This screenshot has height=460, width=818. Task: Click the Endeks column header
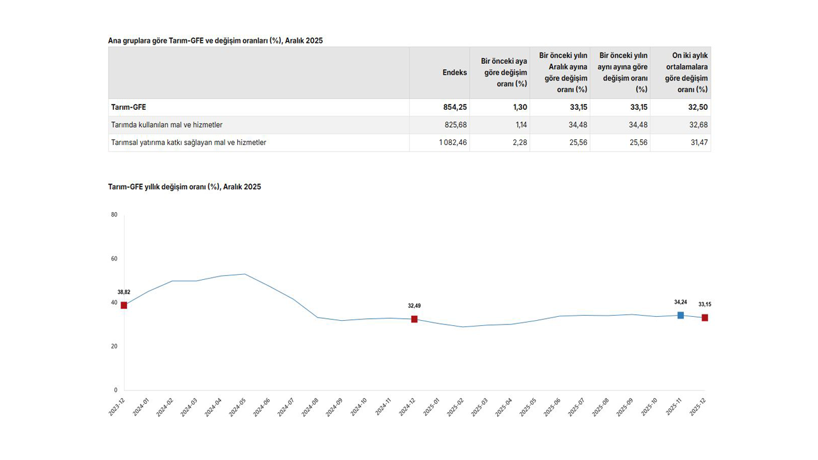(454, 73)
